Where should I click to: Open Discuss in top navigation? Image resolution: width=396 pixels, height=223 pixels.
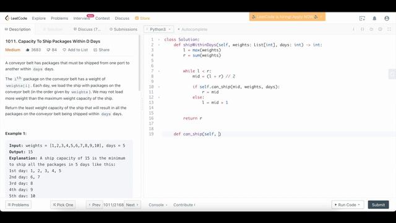tap(122, 18)
